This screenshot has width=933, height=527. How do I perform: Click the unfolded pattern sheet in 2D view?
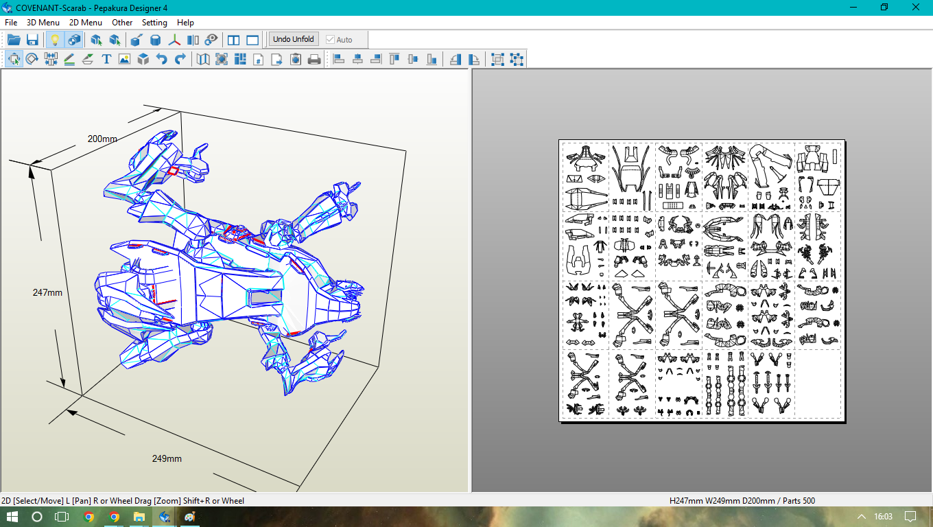point(701,280)
